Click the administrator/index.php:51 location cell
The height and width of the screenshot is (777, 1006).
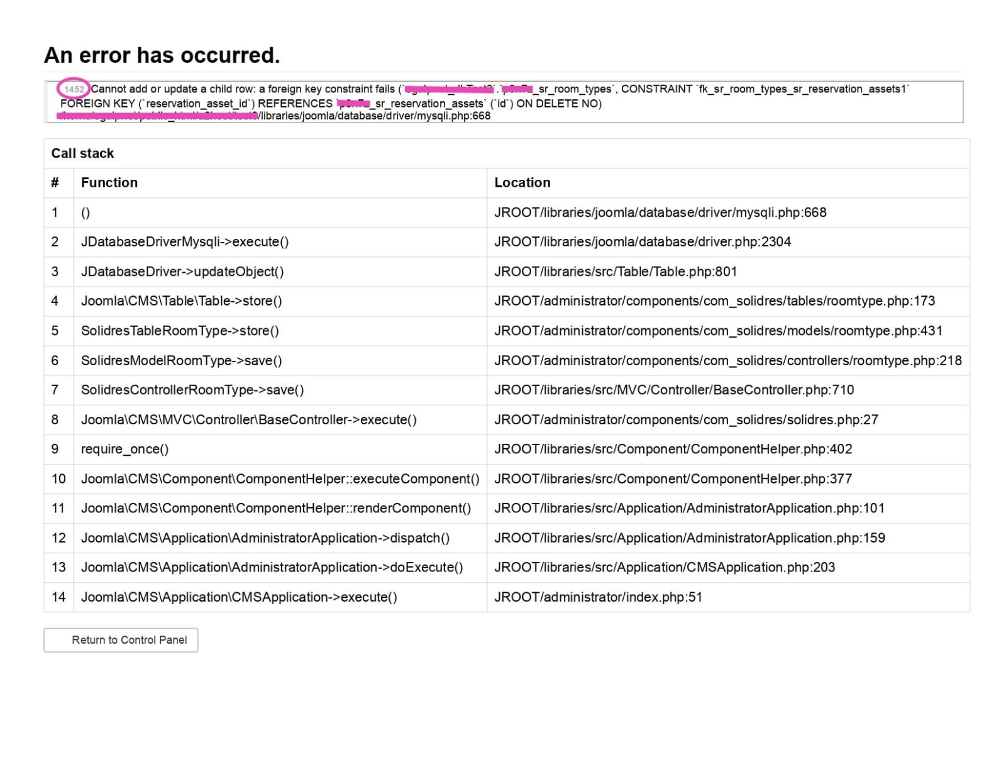[x=598, y=597]
